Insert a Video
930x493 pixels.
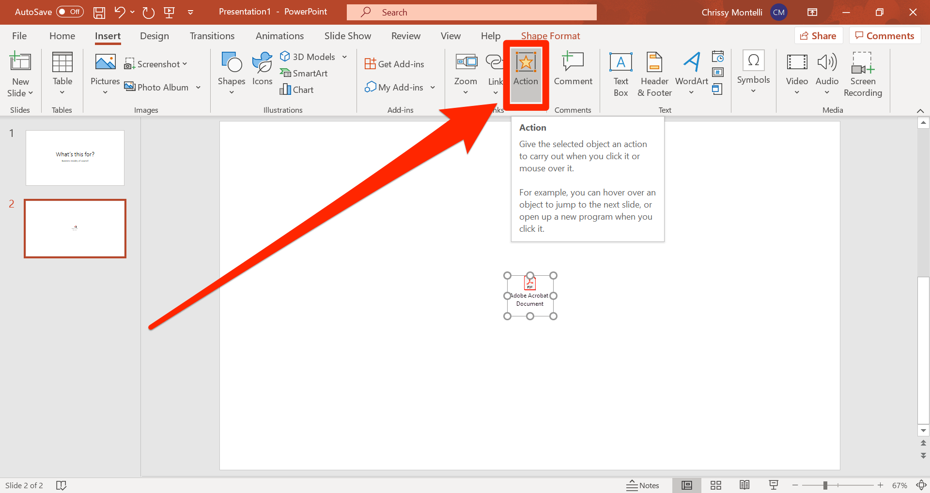[797, 74]
